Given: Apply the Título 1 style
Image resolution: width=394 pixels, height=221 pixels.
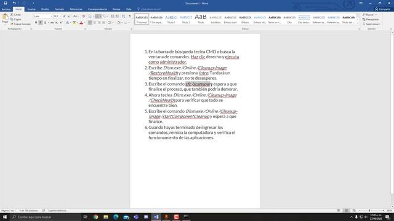Looking at the screenshot, I should (171, 19).
